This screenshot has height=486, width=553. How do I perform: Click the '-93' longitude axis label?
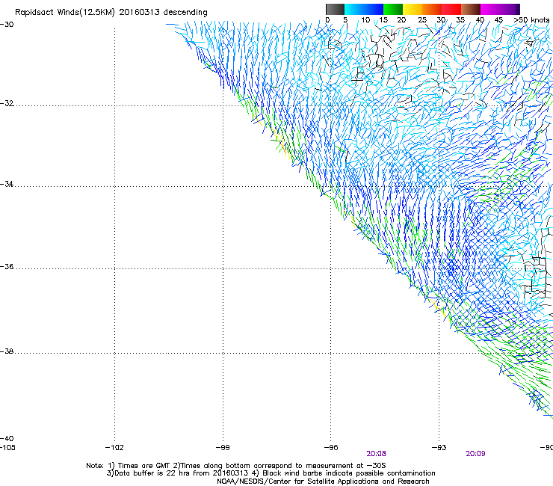(x=439, y=448)
